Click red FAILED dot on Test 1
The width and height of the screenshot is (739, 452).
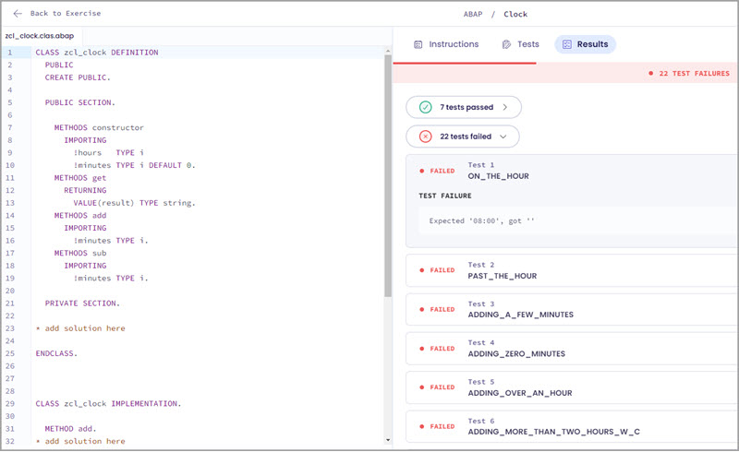coord(422,171)
